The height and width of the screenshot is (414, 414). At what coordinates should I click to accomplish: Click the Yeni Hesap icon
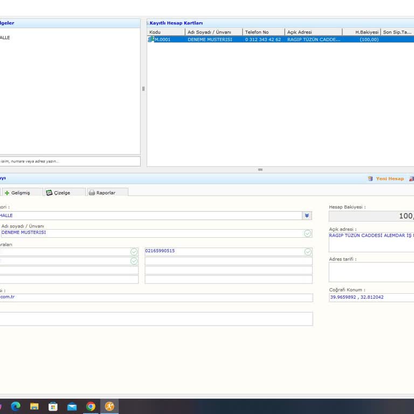[370, 178]
